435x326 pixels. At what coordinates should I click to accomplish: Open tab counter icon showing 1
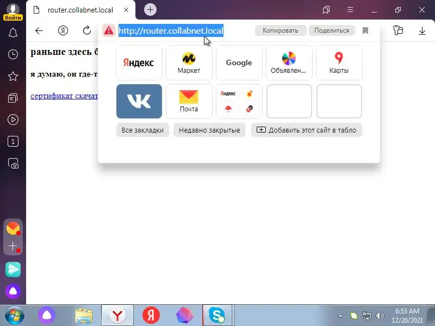(13, 142)
